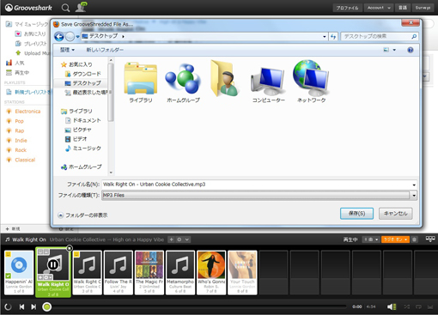The width and height of the screenshot is (438, 315).
Task: Skip to next track
Action: 33,306
